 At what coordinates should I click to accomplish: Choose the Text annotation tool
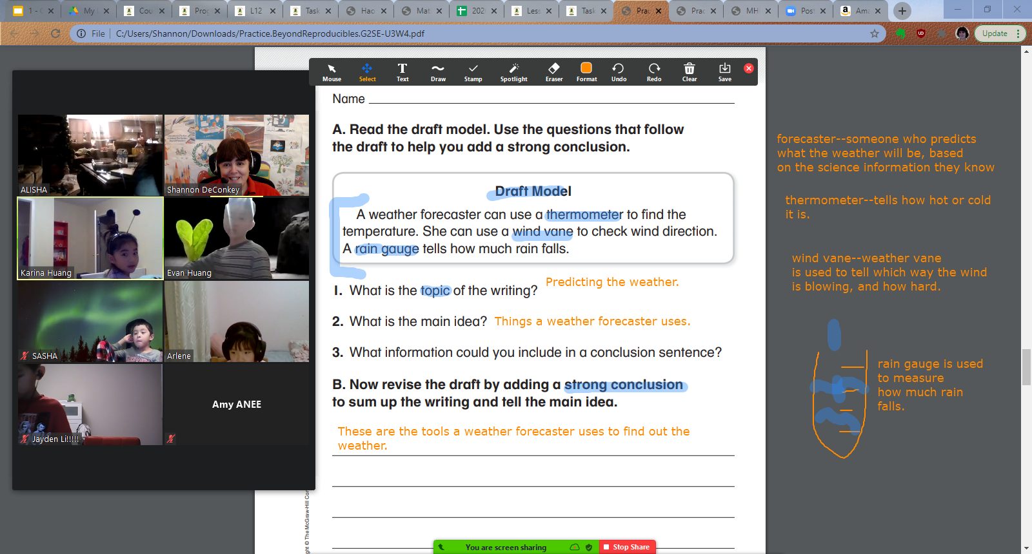402,72
